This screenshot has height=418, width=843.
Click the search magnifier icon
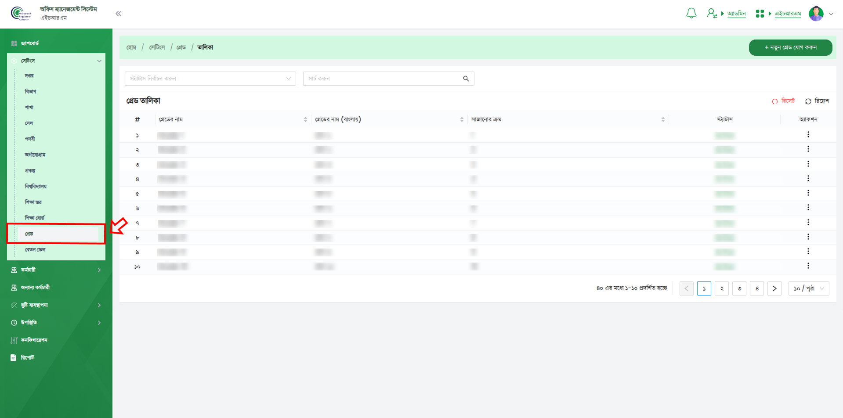466,79
